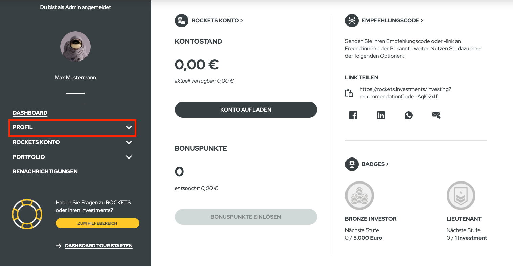Screen dimensions: 513x267
Task: Click the Empfehlungscode network icon
Action: click(352, 21)
